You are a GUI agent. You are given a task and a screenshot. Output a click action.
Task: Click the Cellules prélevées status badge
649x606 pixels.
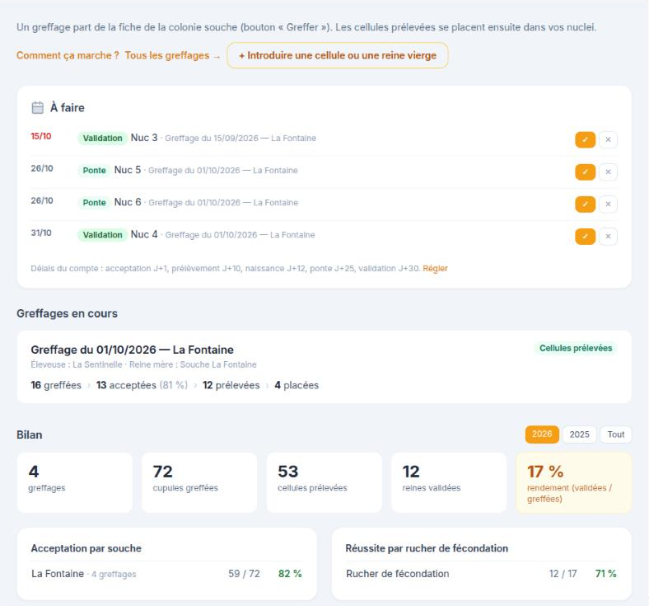pyautogui.click(x=576, y=349)
